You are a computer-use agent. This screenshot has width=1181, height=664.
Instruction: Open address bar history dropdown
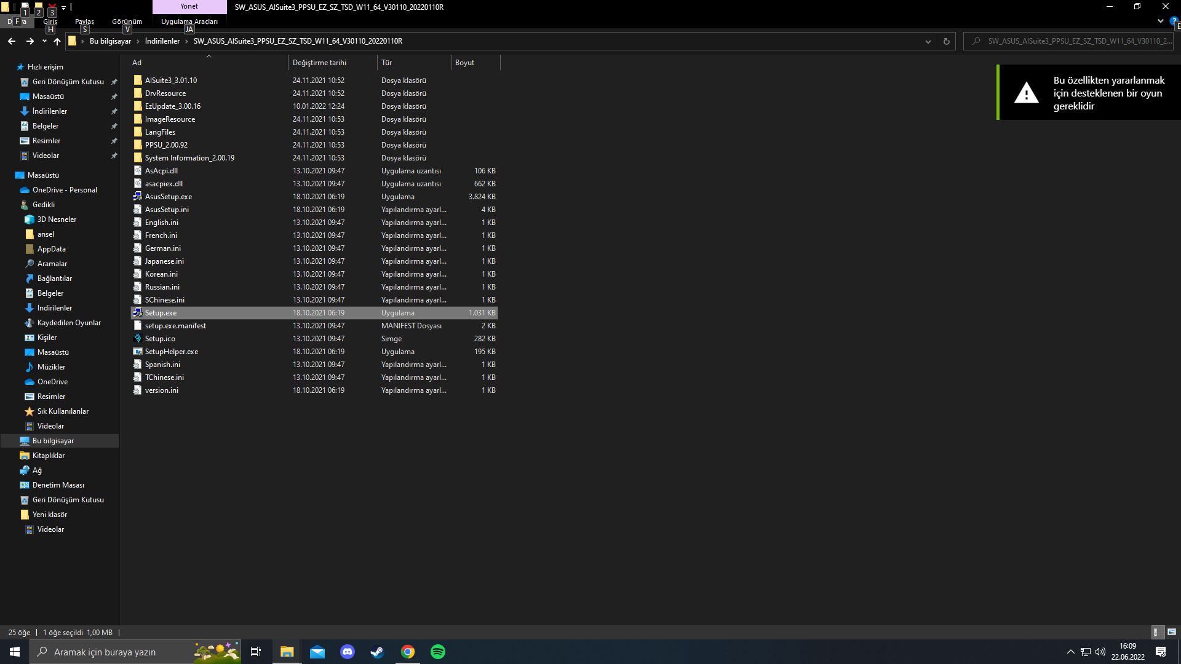pyautogui.click(x=928, y=41)
